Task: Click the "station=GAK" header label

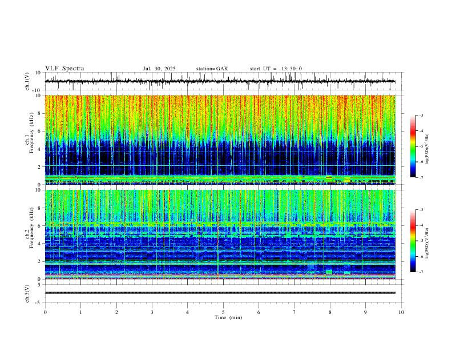Action: 212,69
